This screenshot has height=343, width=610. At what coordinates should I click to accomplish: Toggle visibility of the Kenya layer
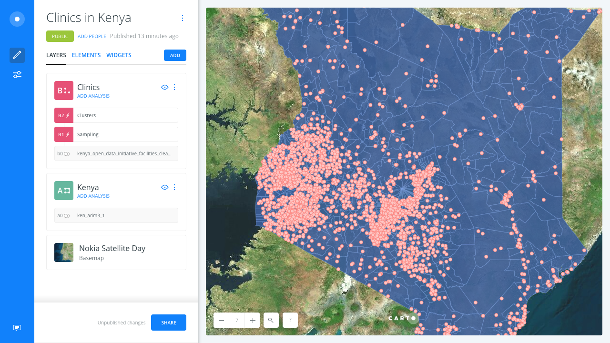[x=164, y=187]
